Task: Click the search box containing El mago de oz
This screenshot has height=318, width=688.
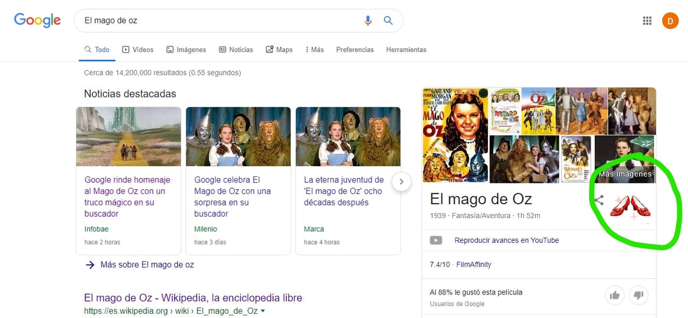Action: tap(220, 21)
